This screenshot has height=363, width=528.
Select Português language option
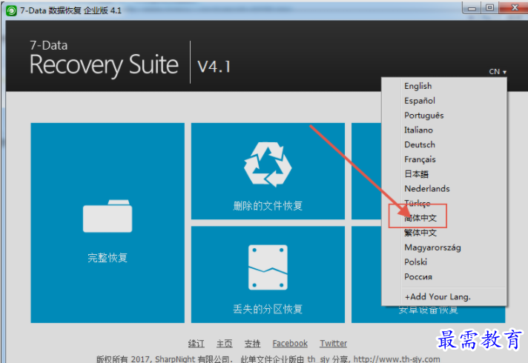[x=423, y=116]
